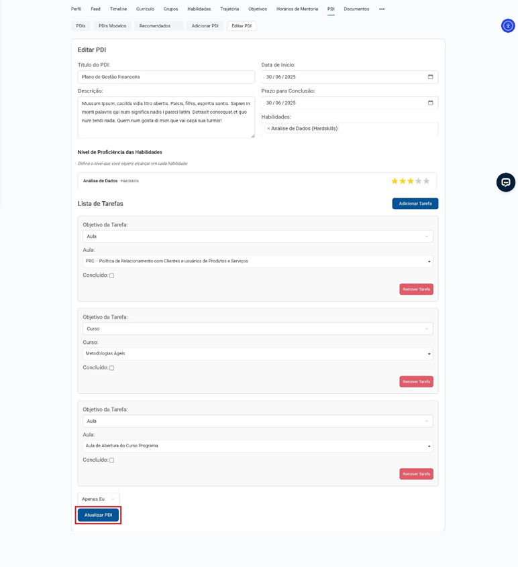Open the Apenas Eu visibility dropdown

(x=98, y=499)
